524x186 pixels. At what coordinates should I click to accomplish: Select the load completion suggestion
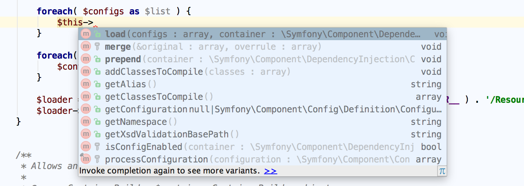tap(115, 34)
